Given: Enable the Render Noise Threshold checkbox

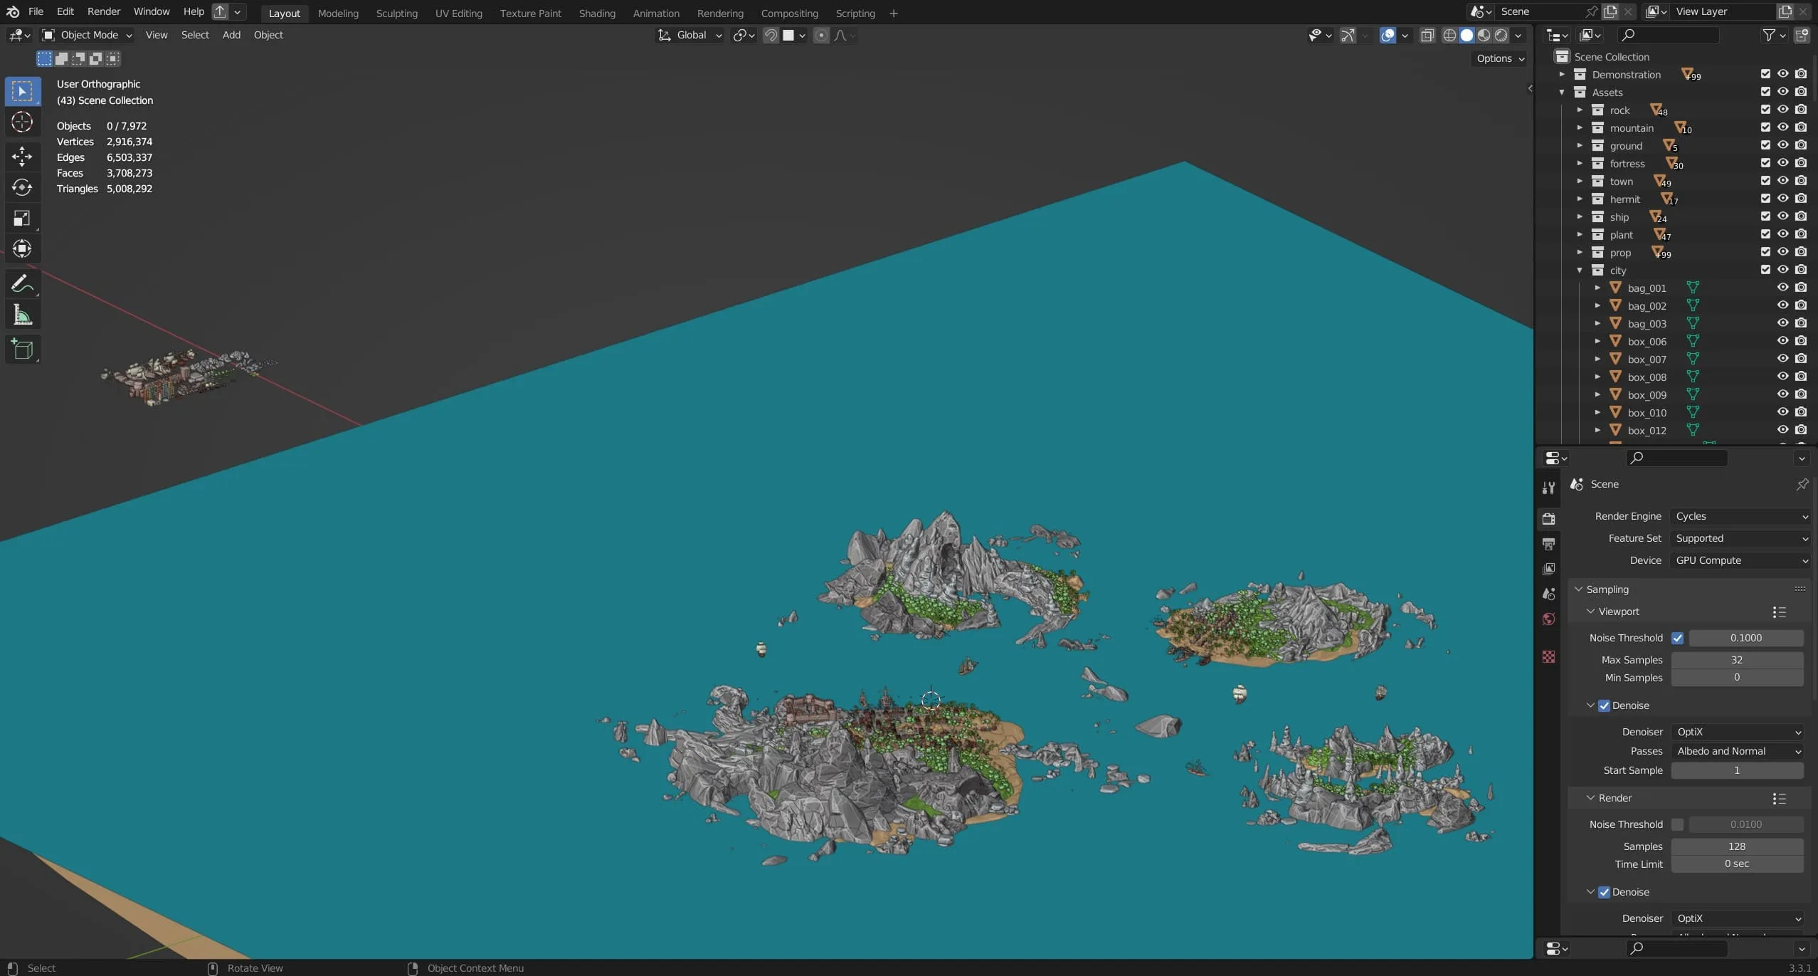Looking at the screenshot, I should pyautogui.click(x=1677, y=824).
